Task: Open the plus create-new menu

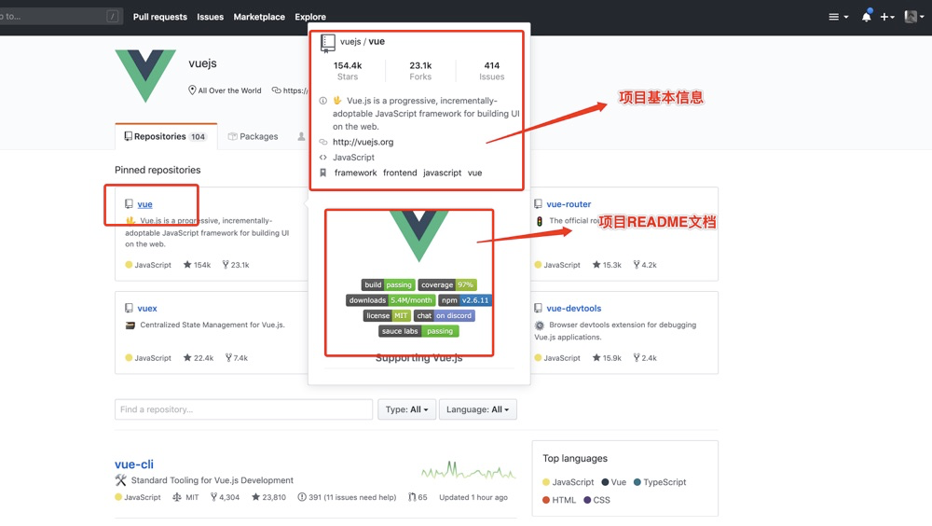Action: [887, 17]
